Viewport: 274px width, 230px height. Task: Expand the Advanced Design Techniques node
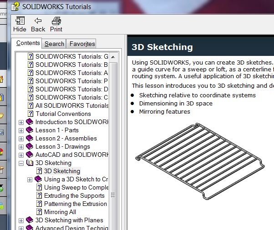[21, 229]
